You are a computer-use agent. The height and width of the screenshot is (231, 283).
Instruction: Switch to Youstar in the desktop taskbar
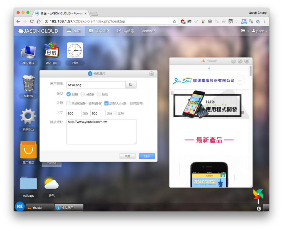pyautogui.click(x=40, y=207)
